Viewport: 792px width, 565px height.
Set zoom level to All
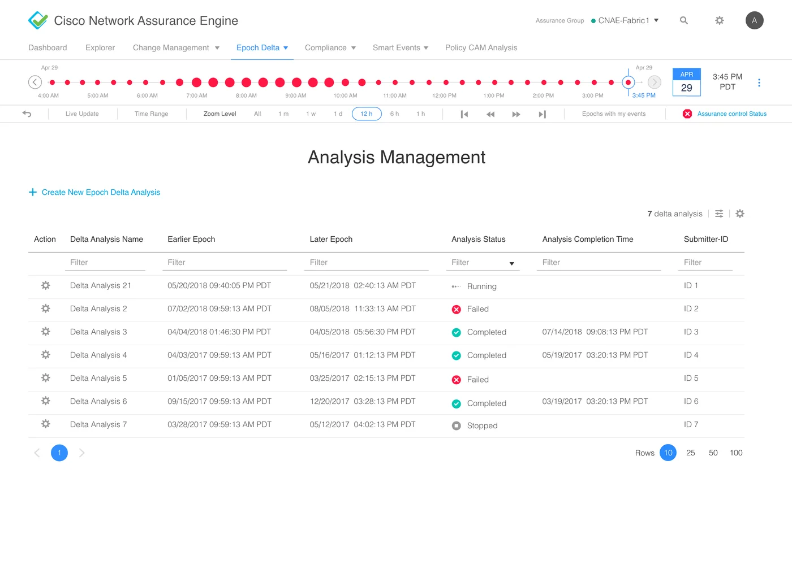click(x=257, y=114)
